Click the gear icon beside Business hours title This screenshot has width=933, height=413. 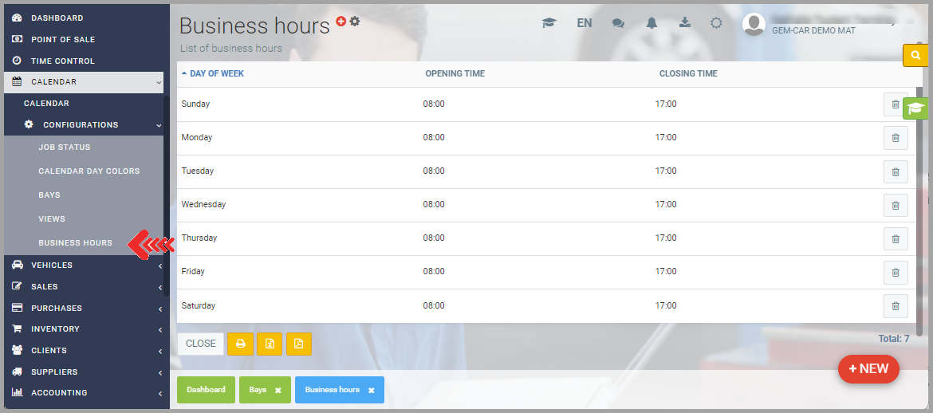355,22
